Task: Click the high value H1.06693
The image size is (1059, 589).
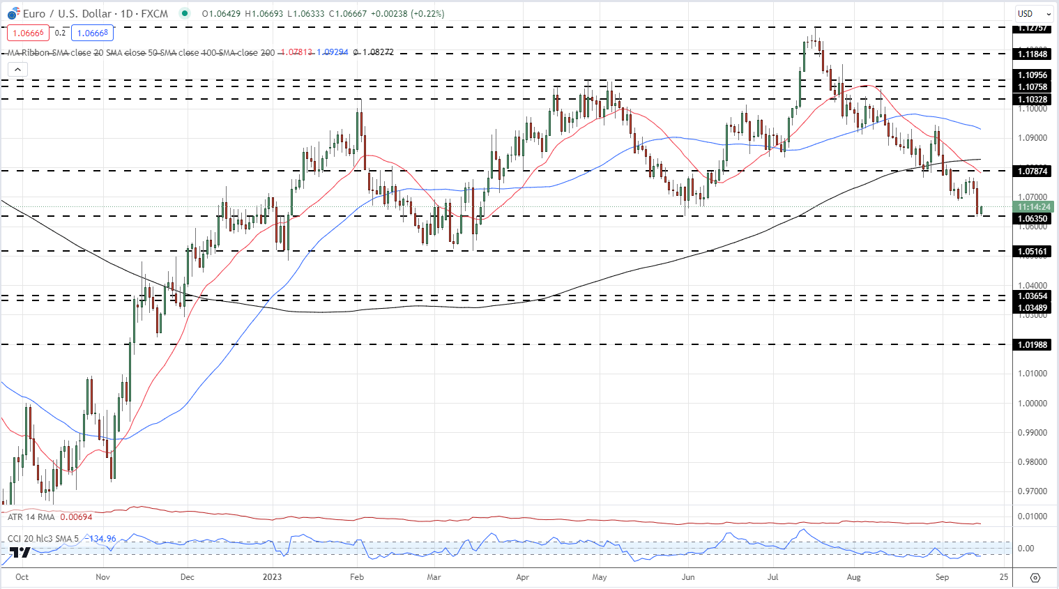Action: 262,13
